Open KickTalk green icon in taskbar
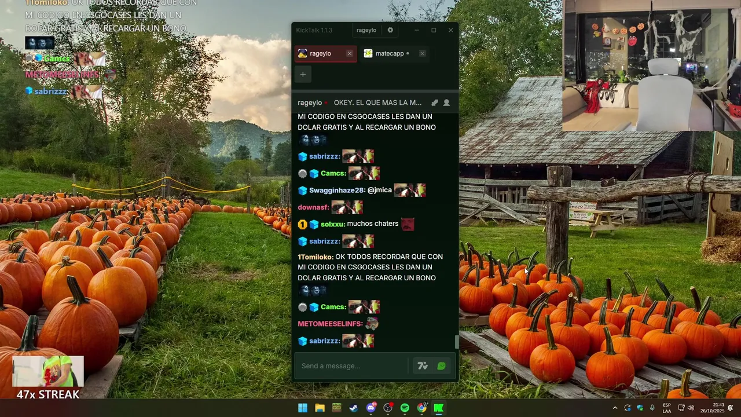The width and height of the screenshot is (741, 417). (439, 408)
